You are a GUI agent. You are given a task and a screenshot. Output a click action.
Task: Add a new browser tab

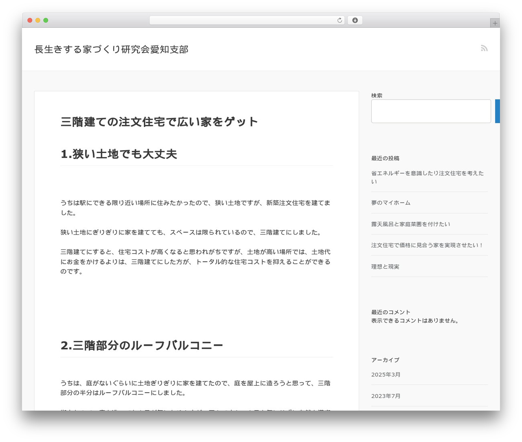tap(495, 23)
